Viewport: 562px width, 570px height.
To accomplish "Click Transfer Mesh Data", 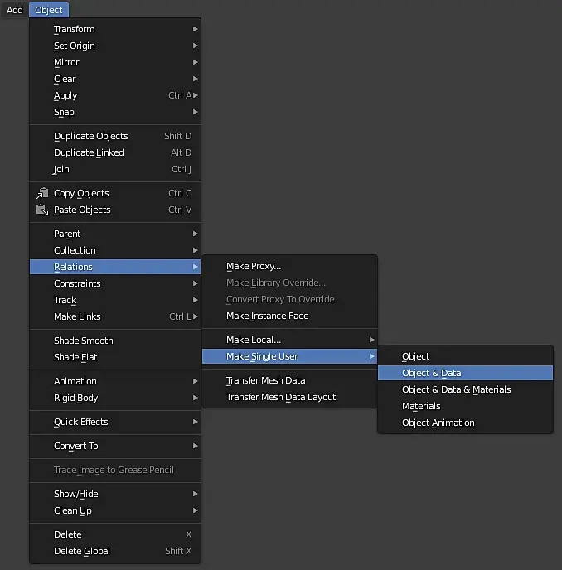I will (266, 380).
